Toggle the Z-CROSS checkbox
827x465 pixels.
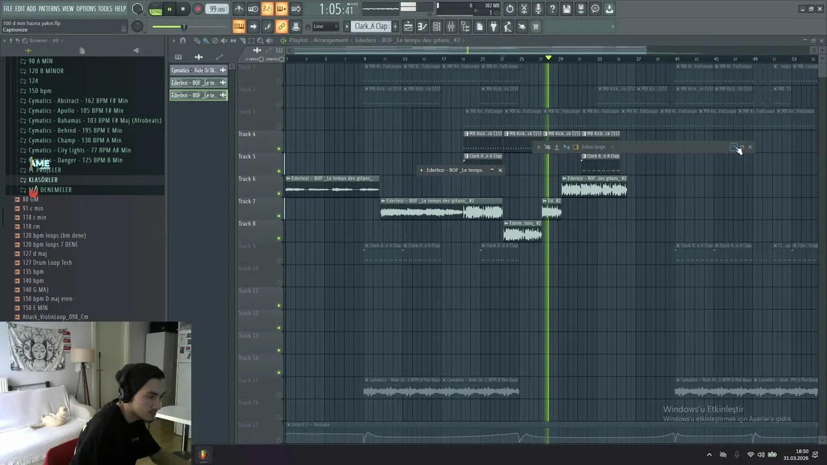coord(261,59)
